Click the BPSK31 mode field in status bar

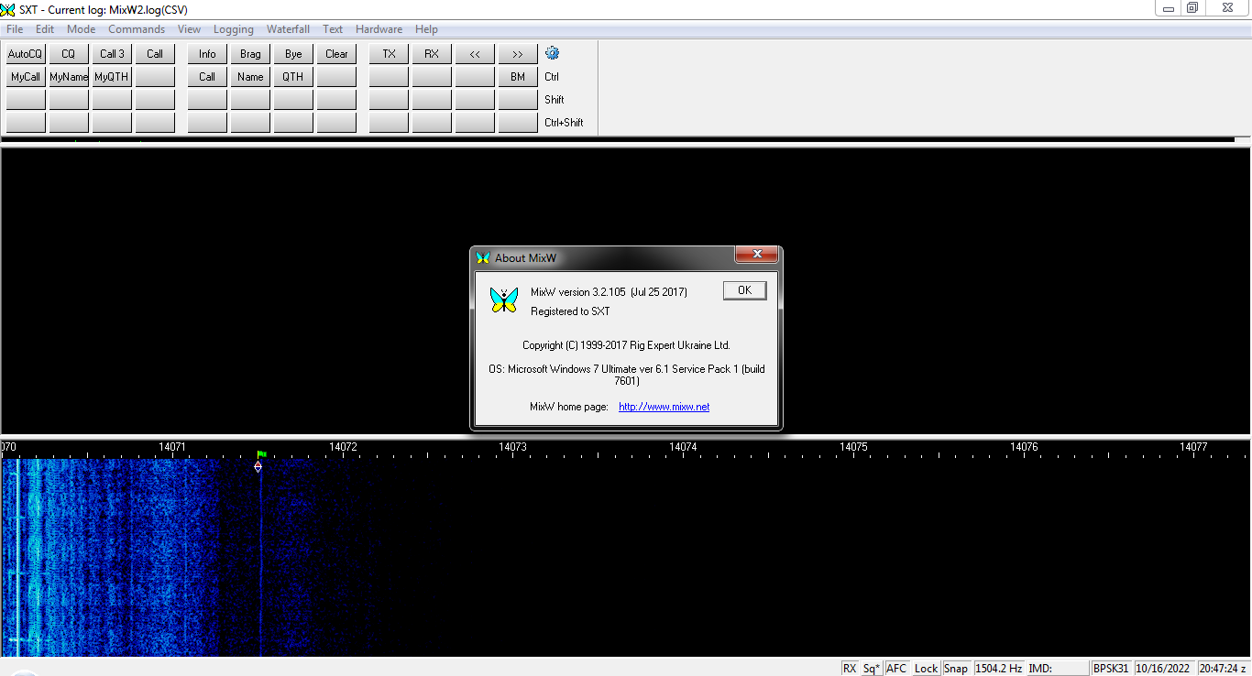(x=1111, y=669)
